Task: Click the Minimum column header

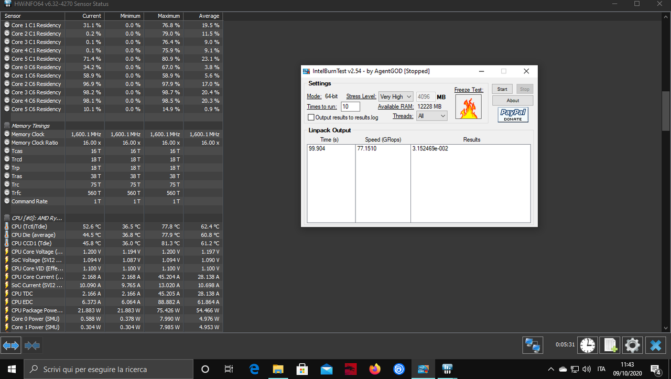Action: pyautogui.click(x=124, y=16)
